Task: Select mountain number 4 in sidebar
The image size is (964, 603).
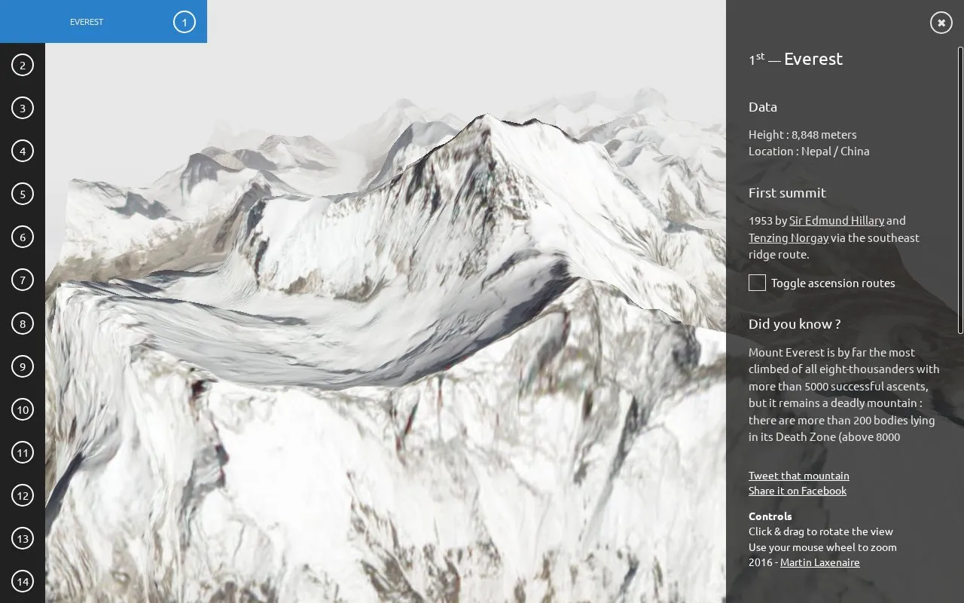Action: point(23,151)
